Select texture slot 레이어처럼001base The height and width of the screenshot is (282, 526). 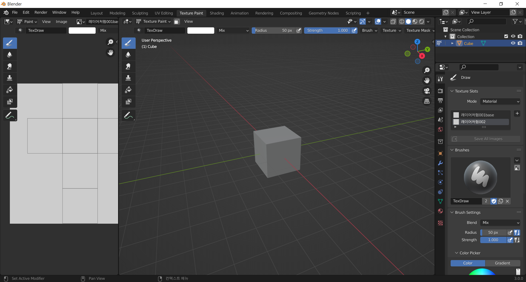(481, 115)
